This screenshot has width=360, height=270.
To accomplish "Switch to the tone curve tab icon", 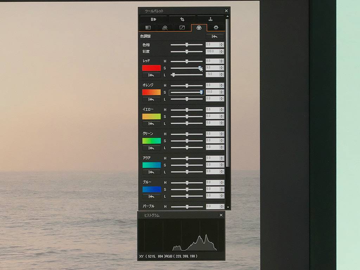I will [182, 28].
